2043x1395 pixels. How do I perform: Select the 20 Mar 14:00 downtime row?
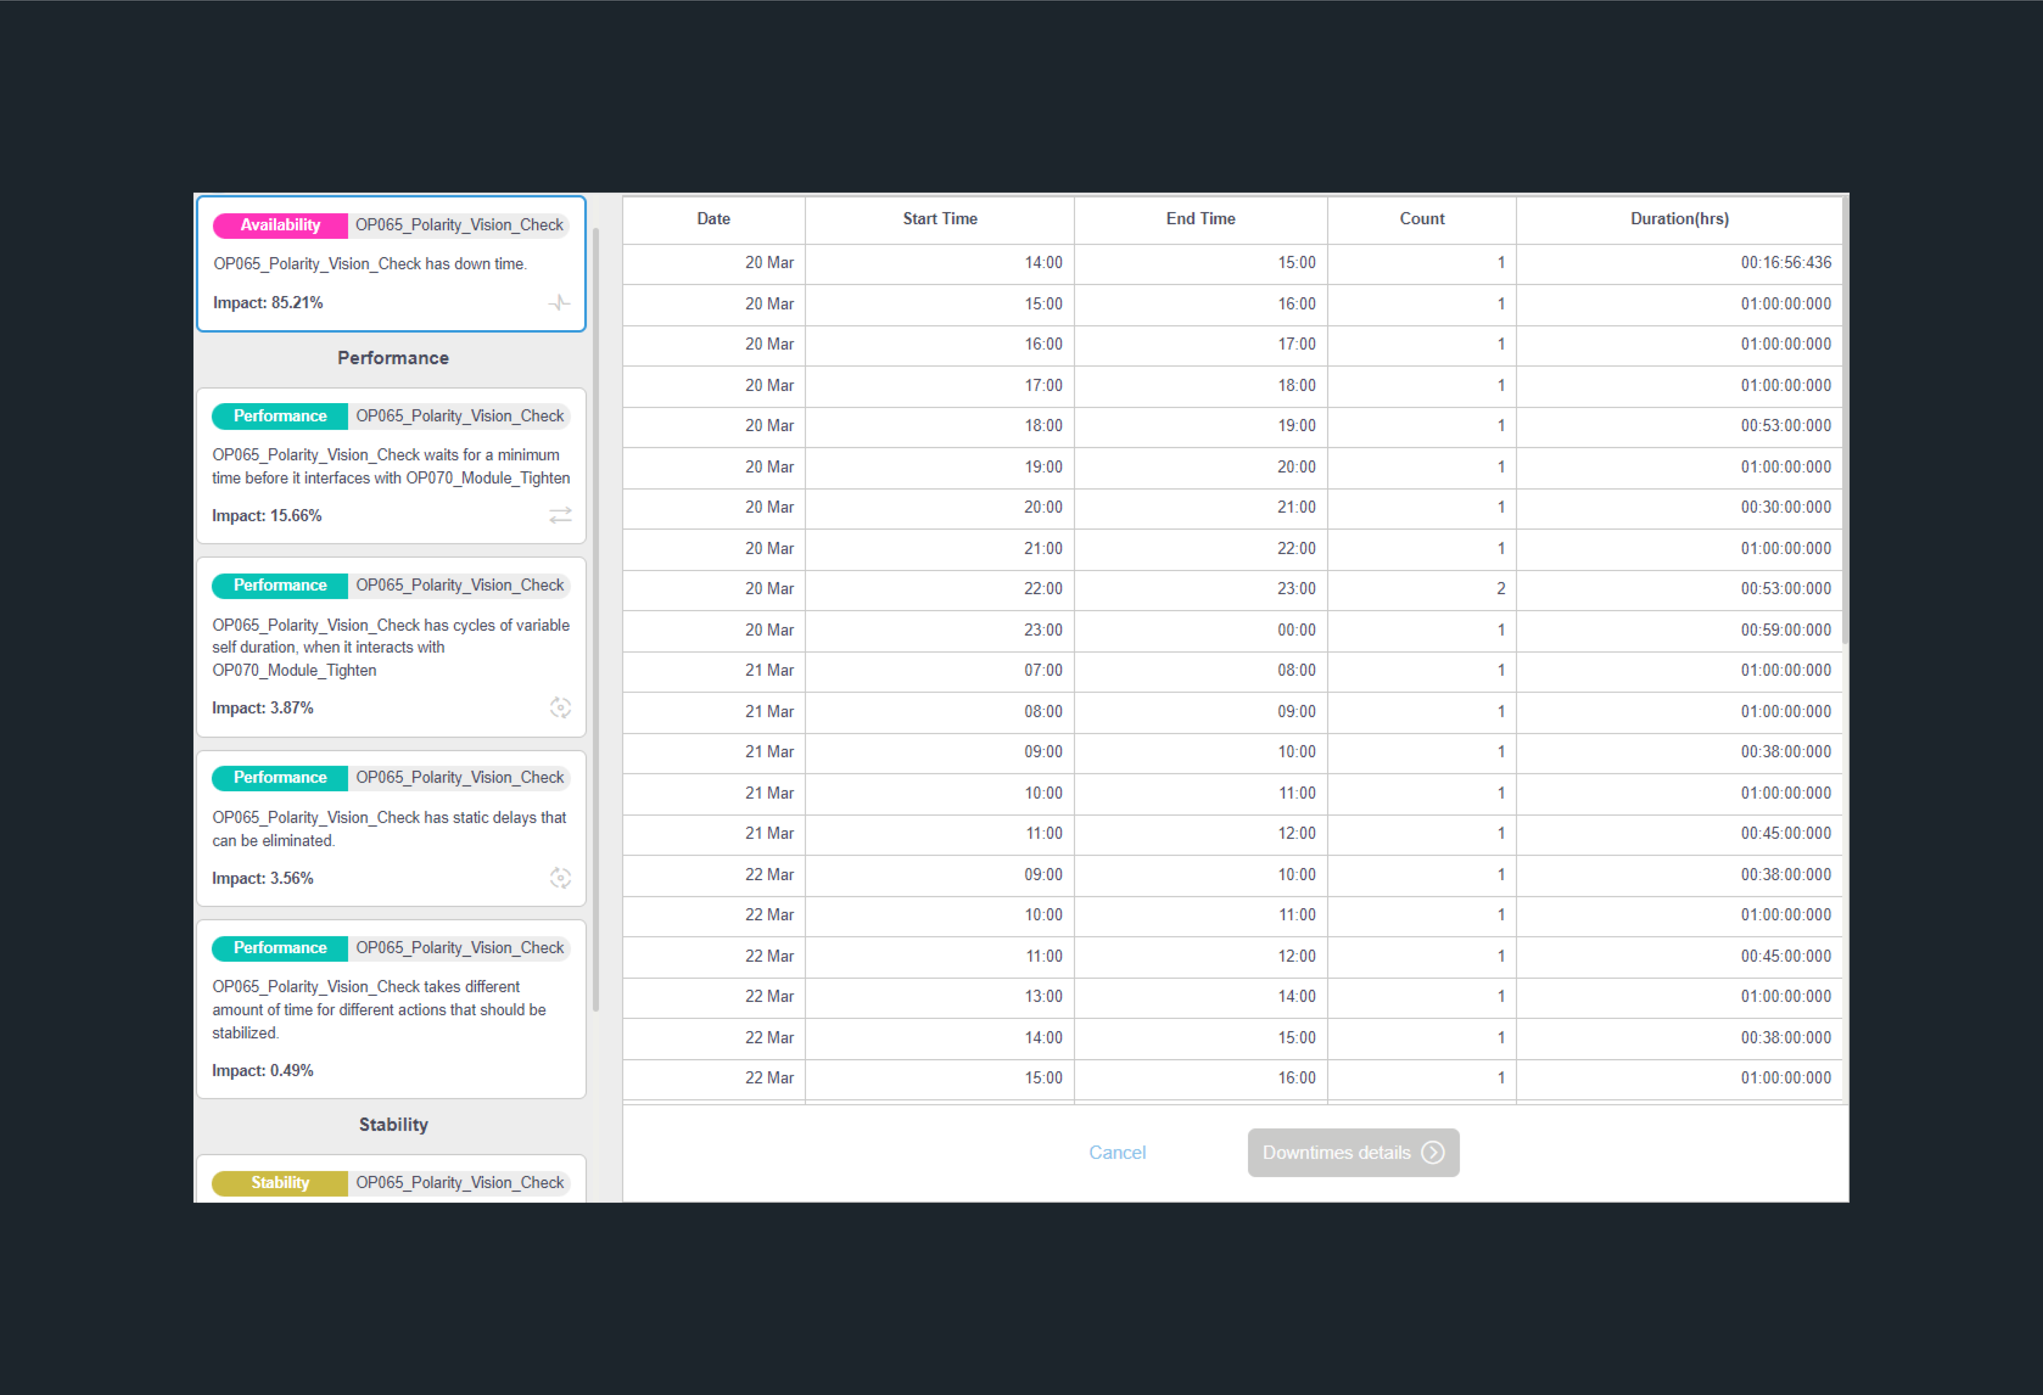click(x=1231, y=262)
